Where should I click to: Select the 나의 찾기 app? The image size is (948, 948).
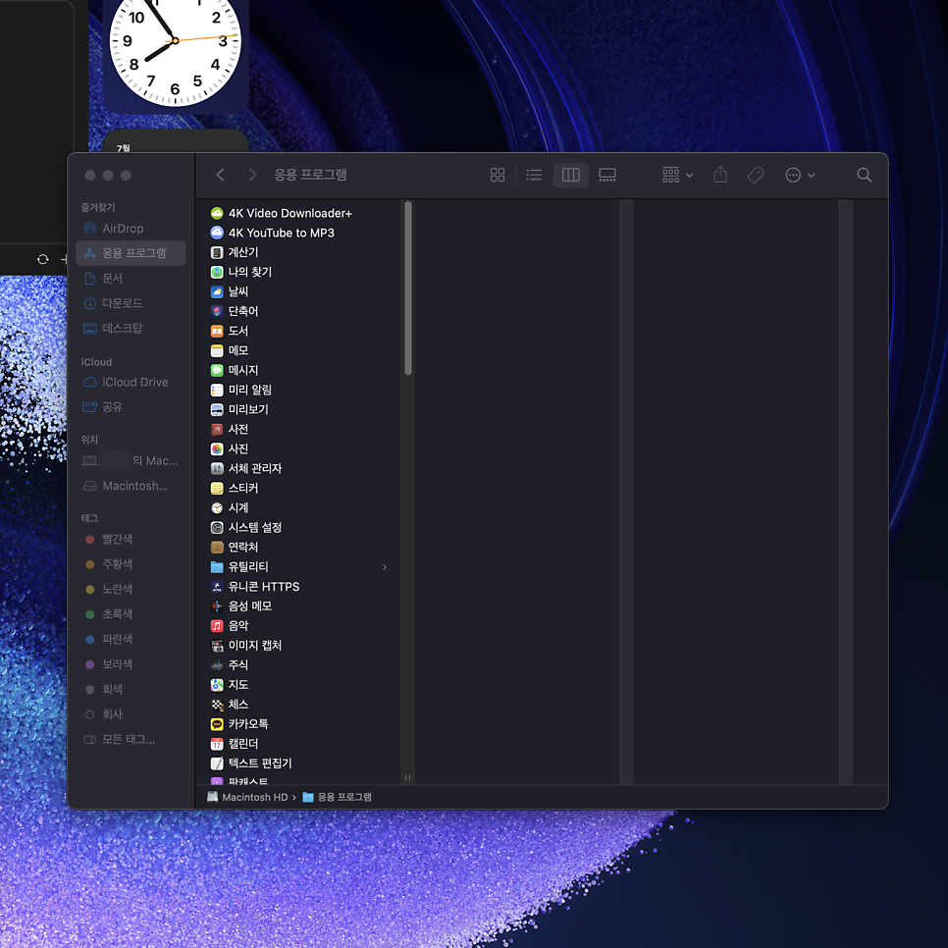click(298, 272)
